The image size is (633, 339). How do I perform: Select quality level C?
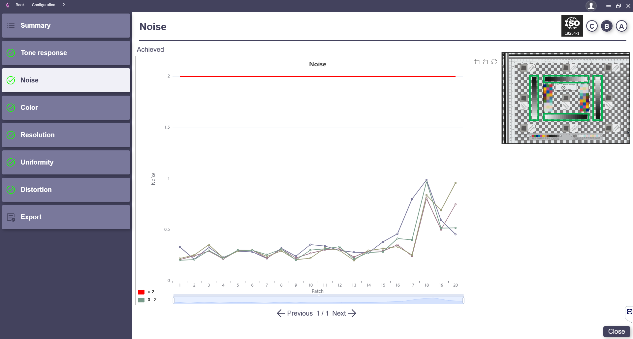pos(592,26)
